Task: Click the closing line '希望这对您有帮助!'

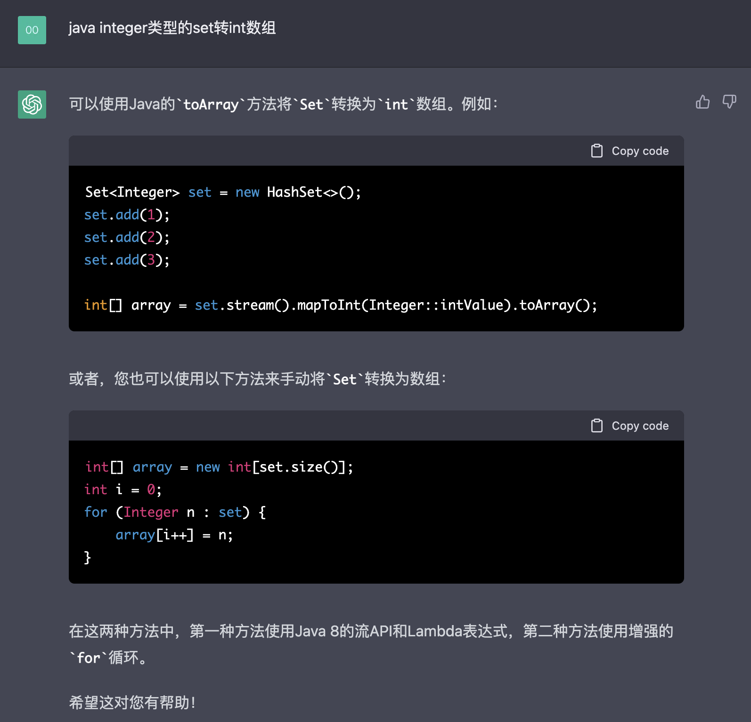Action: click(x=132, y=703)
